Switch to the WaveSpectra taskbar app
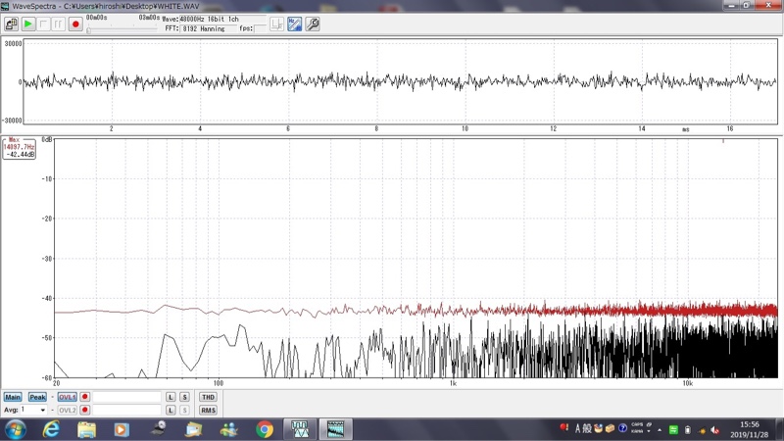This screenshot has width=784, height=441. tap(335, 429)
